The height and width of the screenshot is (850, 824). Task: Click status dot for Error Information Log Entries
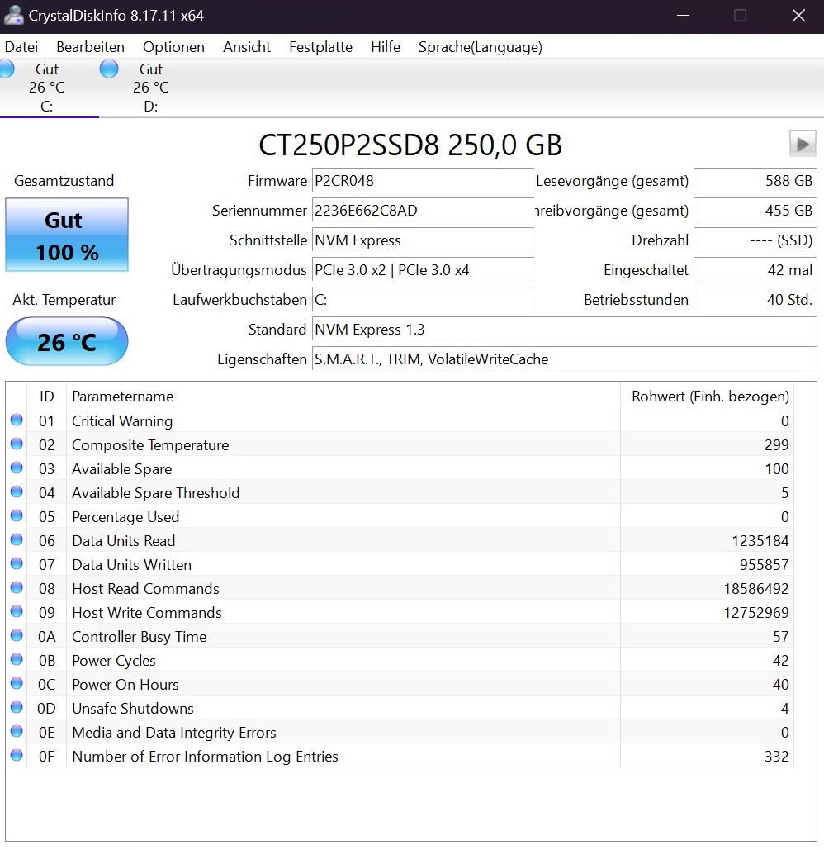point(17,755)
